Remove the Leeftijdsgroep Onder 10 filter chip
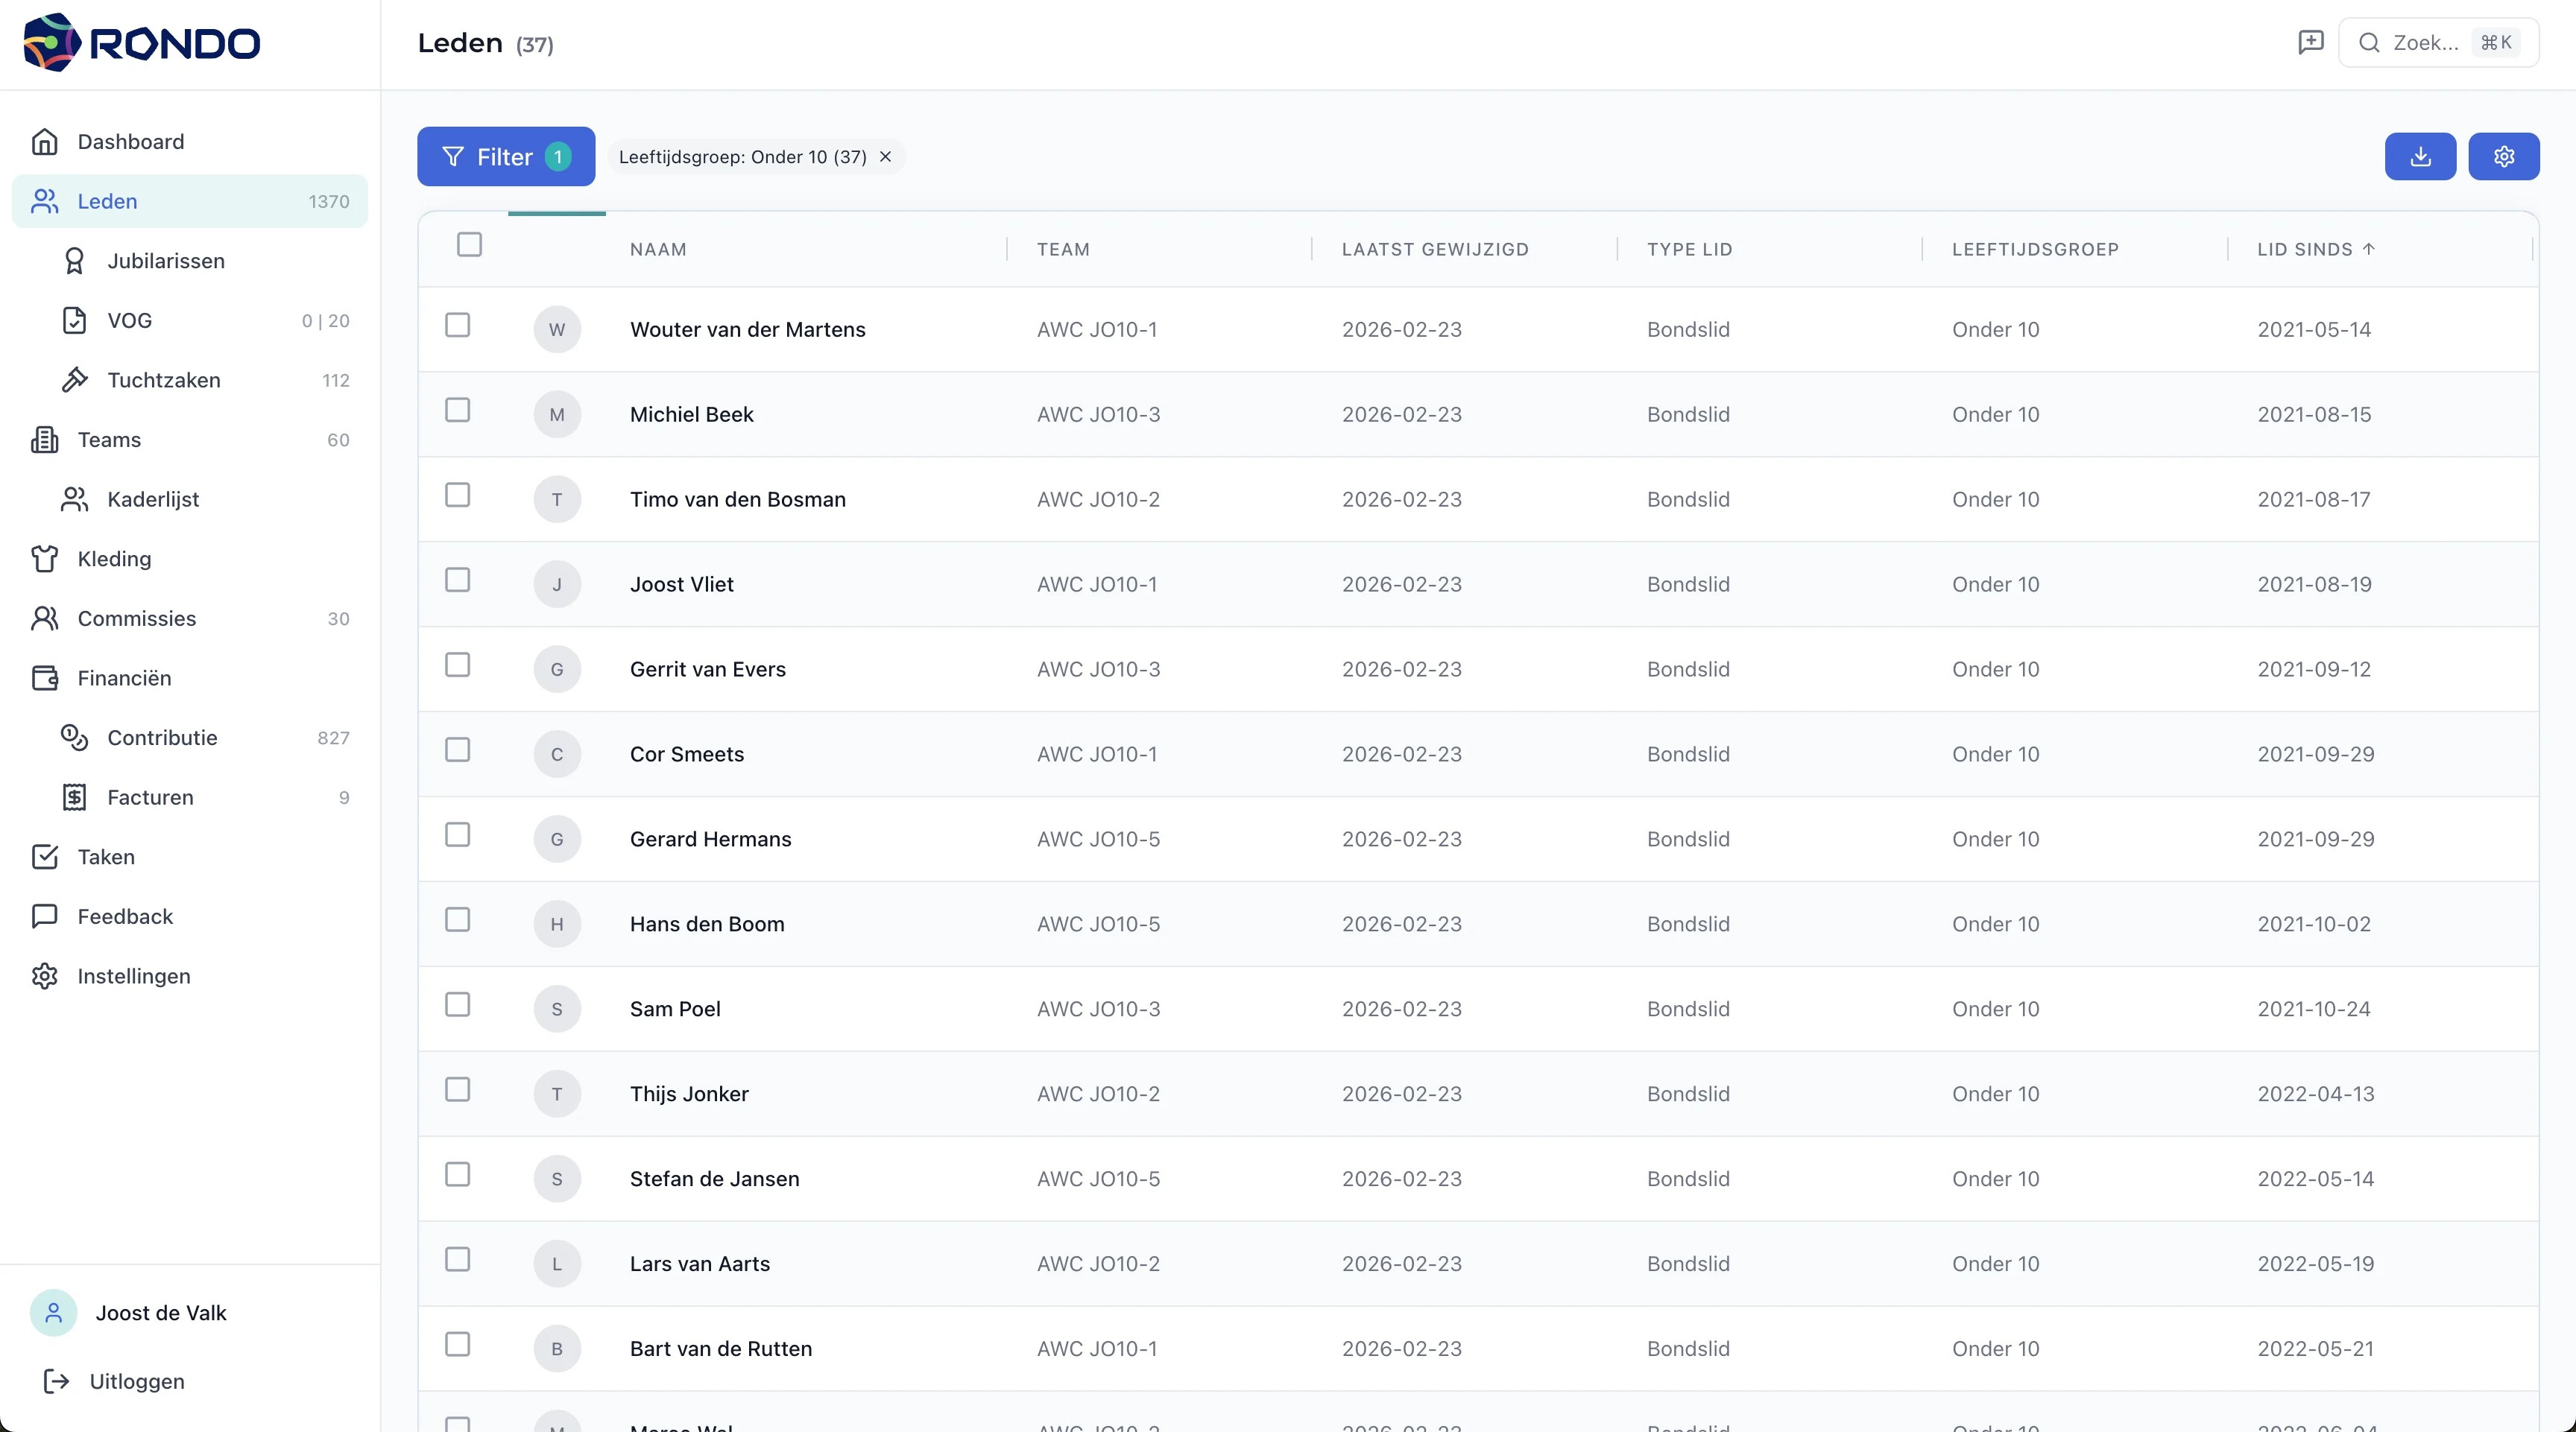2576x1432 pixels. click(x=885, y=157)
